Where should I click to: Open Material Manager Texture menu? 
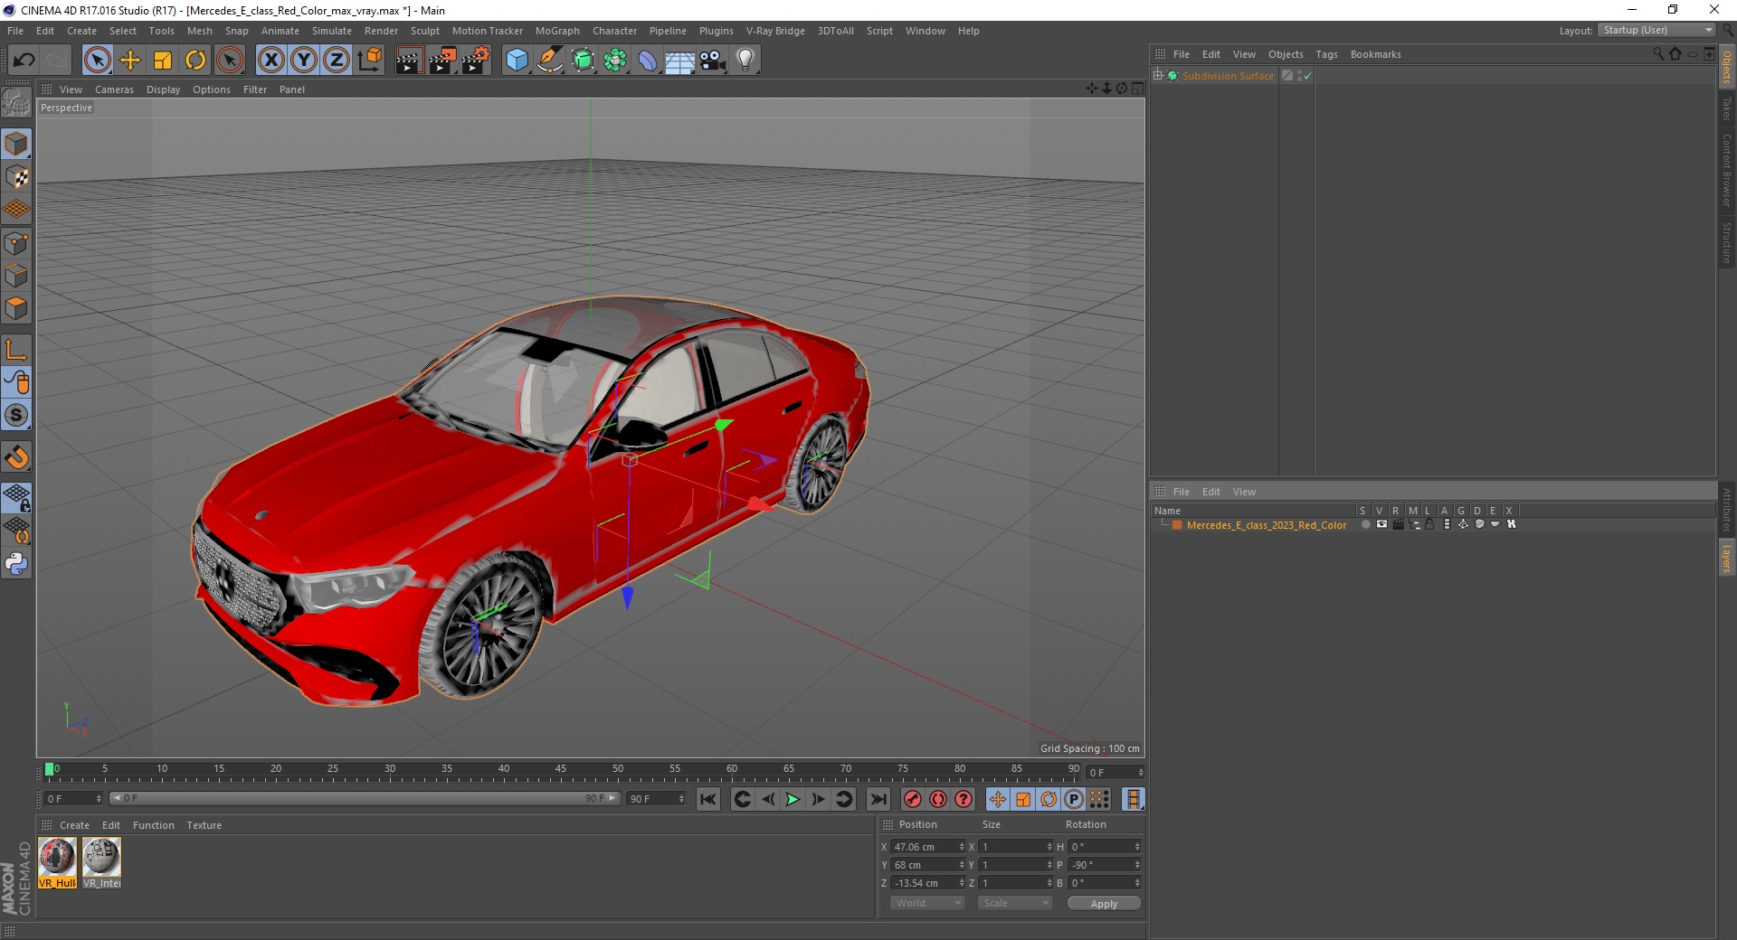click(204, 825)
